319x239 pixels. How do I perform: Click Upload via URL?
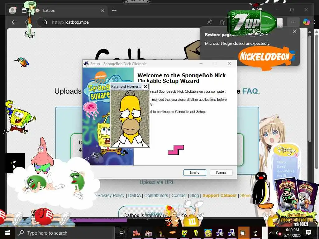pos(157,182)
